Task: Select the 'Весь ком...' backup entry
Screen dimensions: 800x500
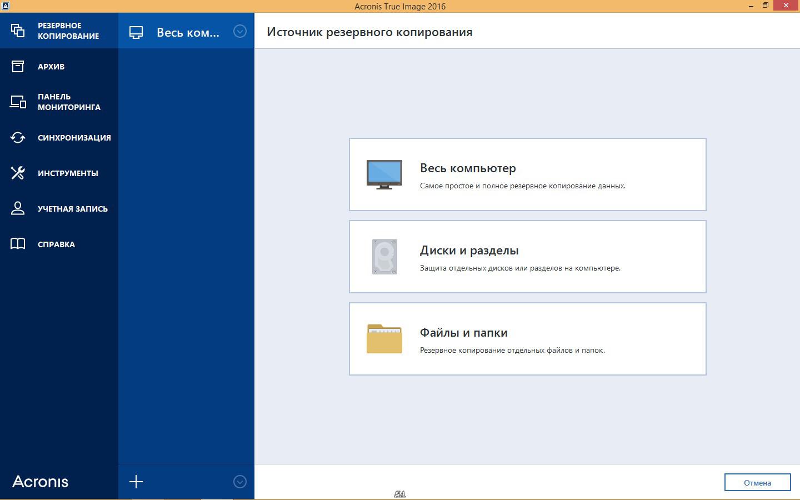Action: click(x=186, y=31)
